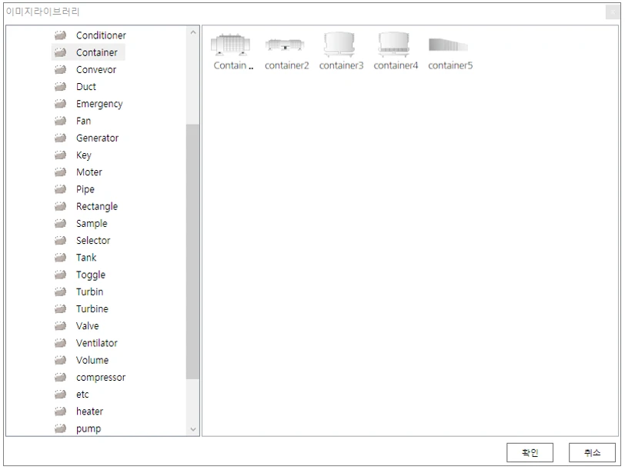Click the folder icon beside Valve
Viewport: 625px width, 470px height.
click(60, 326)
